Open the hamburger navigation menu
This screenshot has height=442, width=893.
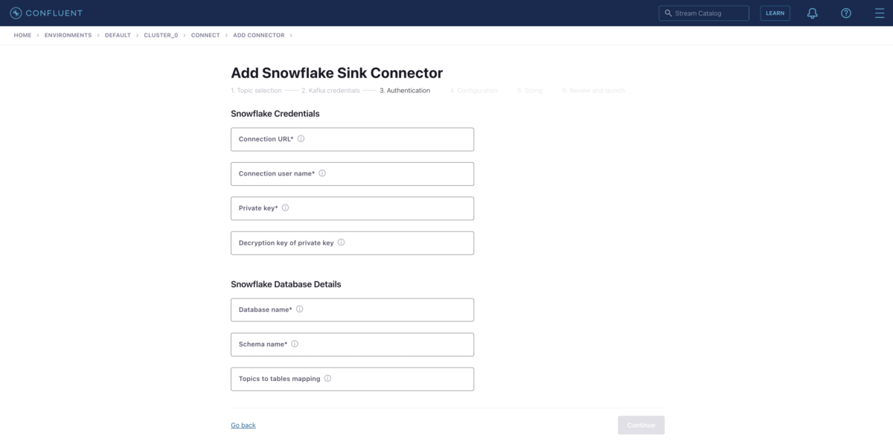point(878,13)
